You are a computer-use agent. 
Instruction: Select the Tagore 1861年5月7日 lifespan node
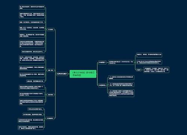(121, 62)
